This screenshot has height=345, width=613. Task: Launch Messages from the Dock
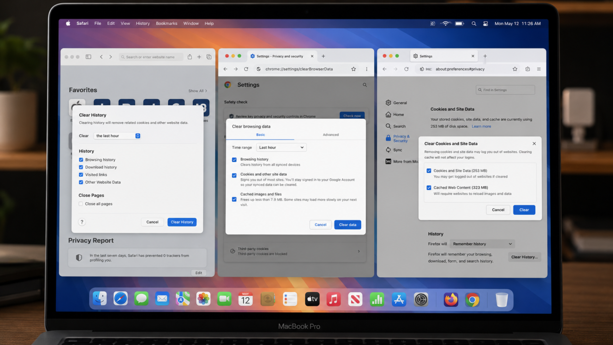click(x=141, y=299)
